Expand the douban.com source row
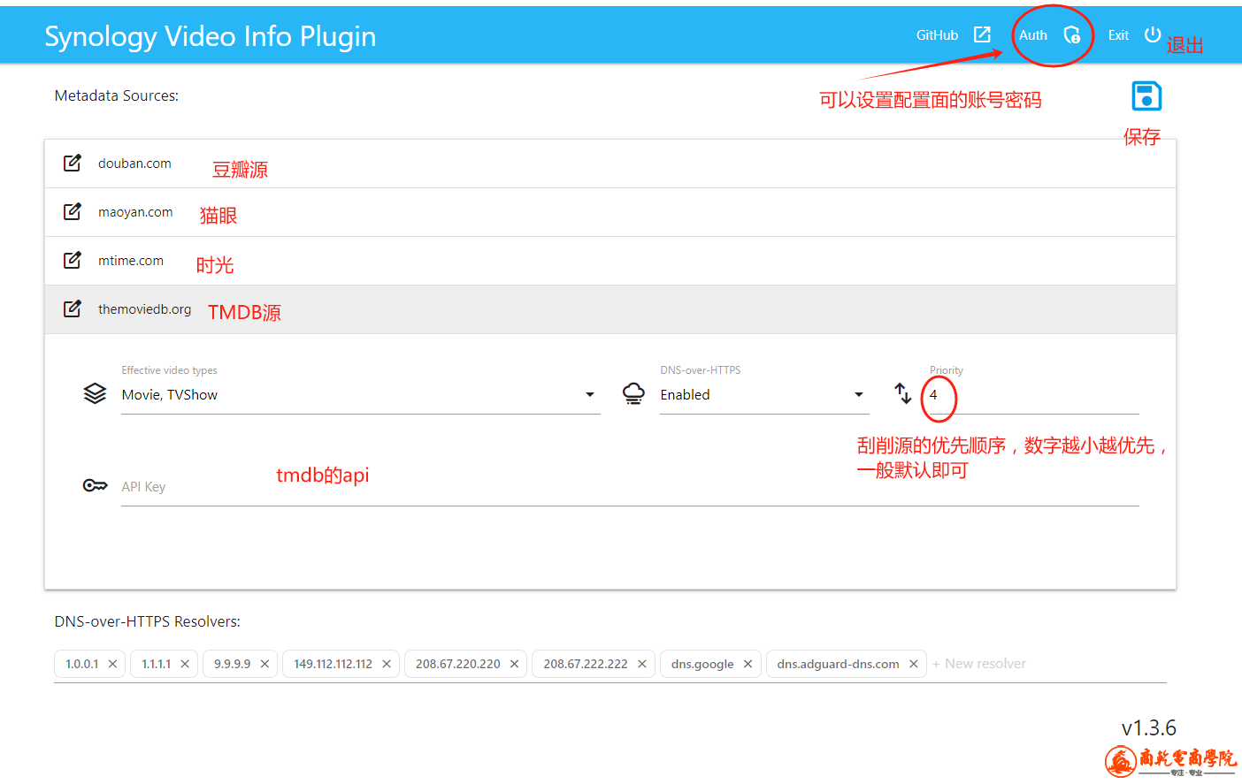Viewport: 1242px width, 784px height. click(610, 164)
